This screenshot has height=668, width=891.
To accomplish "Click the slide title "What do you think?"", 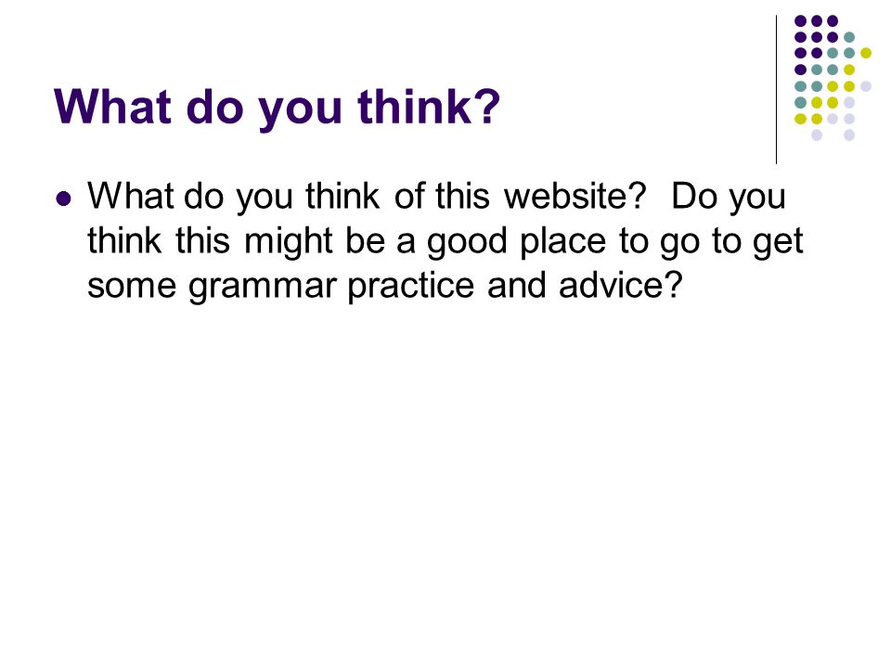I will point(277,108).
